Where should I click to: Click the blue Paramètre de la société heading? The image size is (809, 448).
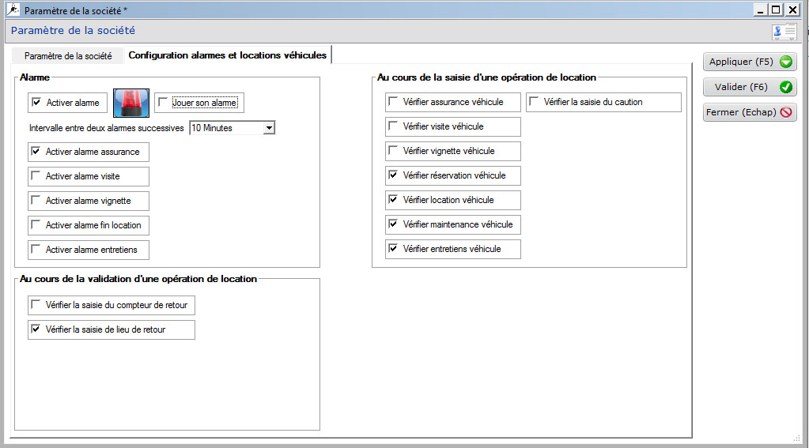(73, 30)
